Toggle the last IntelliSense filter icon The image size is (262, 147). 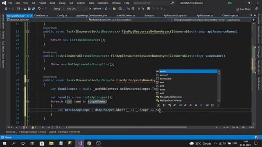[218, 105]
